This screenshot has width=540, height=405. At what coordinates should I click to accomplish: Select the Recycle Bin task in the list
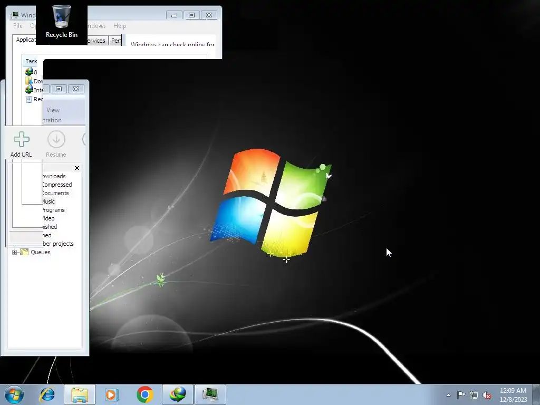(x=34, y=99)
